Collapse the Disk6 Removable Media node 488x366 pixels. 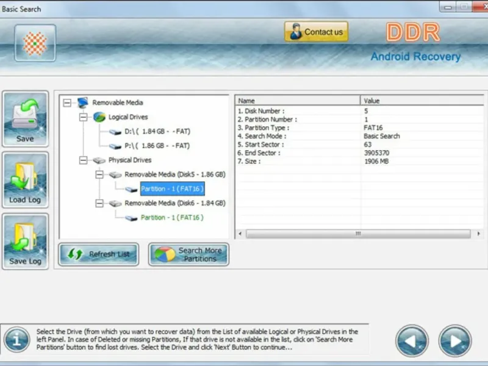(x=99, y=203)
